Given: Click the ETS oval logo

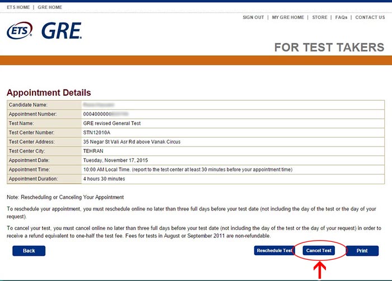Looking at the screenshot, I should [x=19, y=31].
